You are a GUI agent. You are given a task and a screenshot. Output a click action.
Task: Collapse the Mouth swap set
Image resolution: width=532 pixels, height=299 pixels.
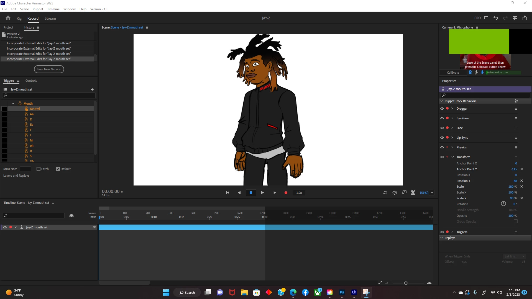pos(13,104)
